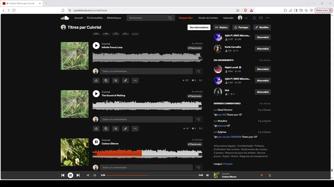Screen dimensions: 334x187
Task: Open the # Electronic tag on Carbon Silence
Action: [195, 144]
